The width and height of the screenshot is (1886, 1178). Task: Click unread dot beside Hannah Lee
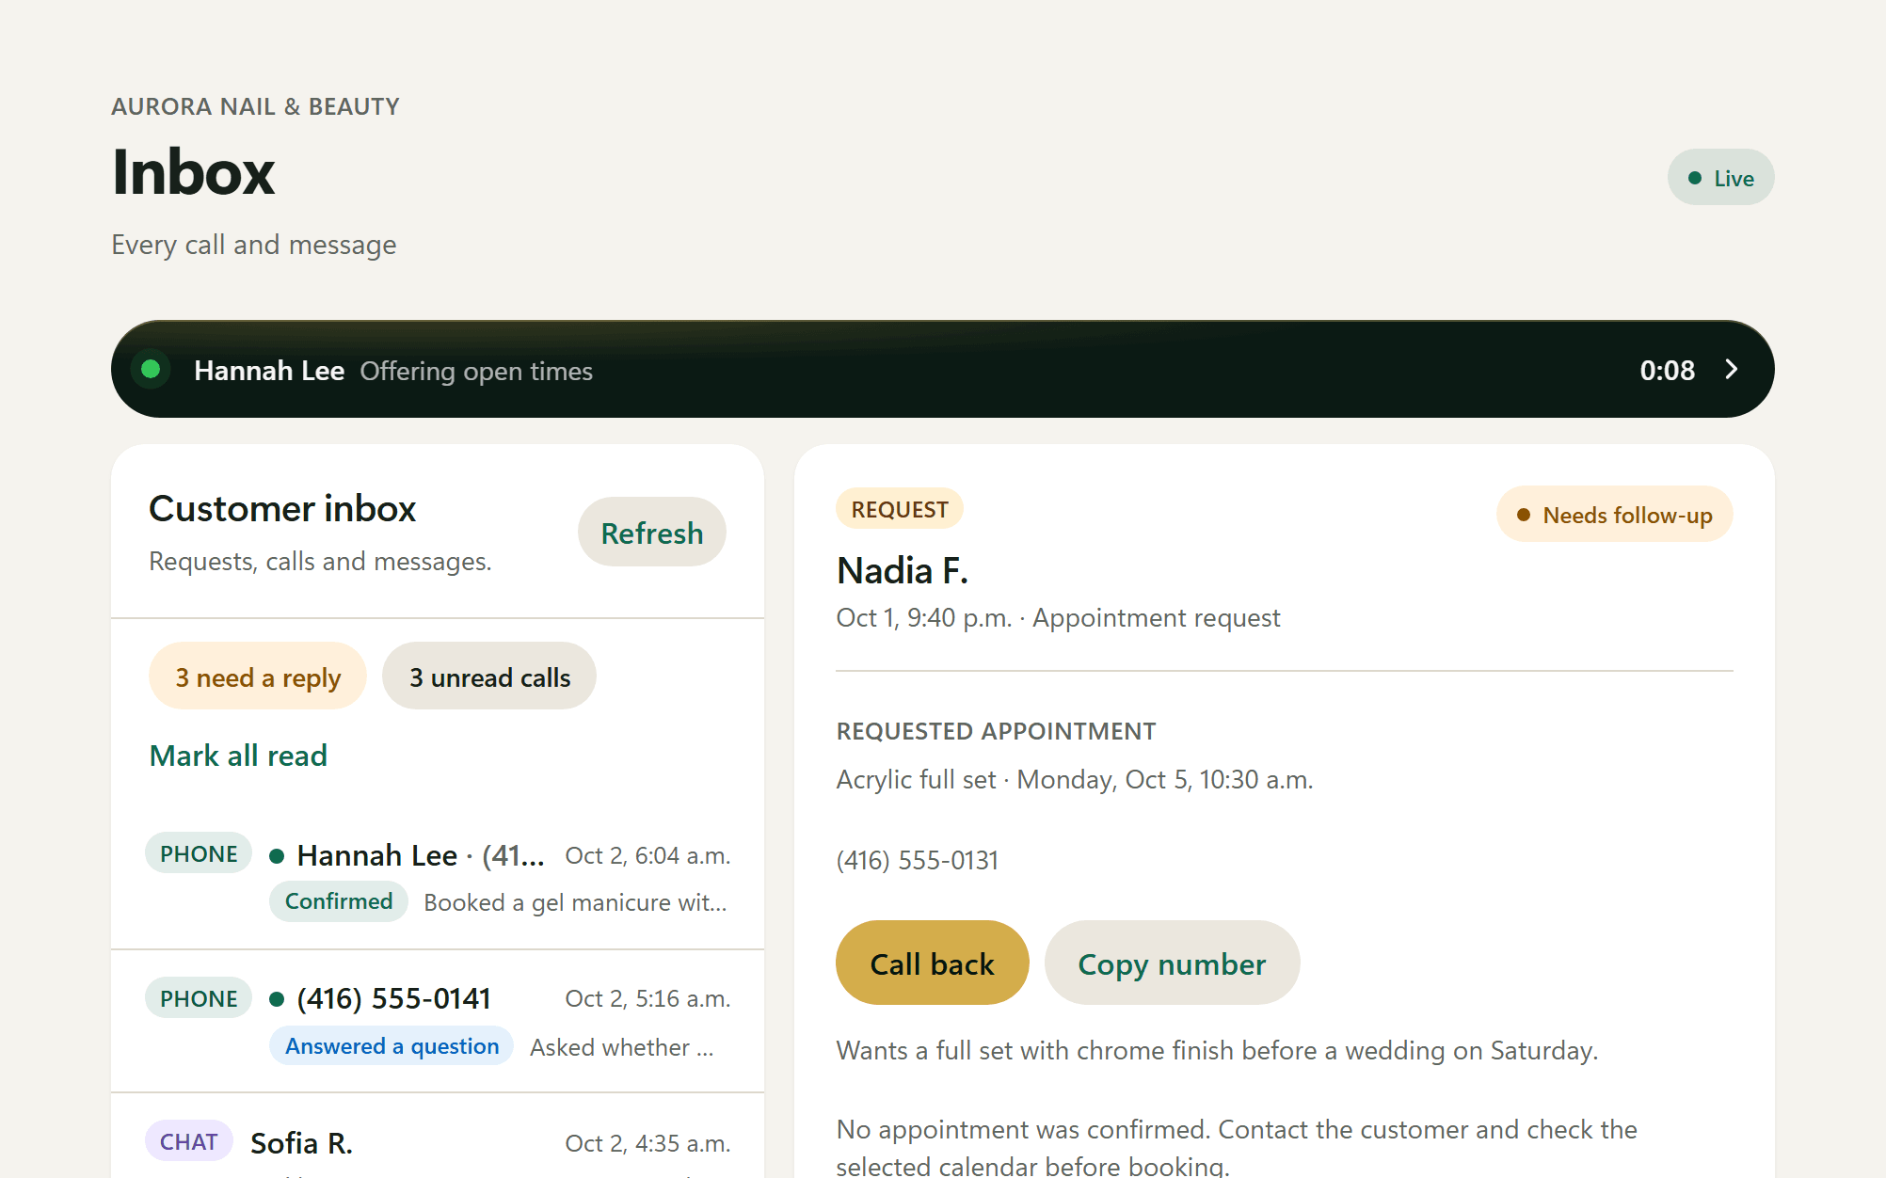pos(277,856)
